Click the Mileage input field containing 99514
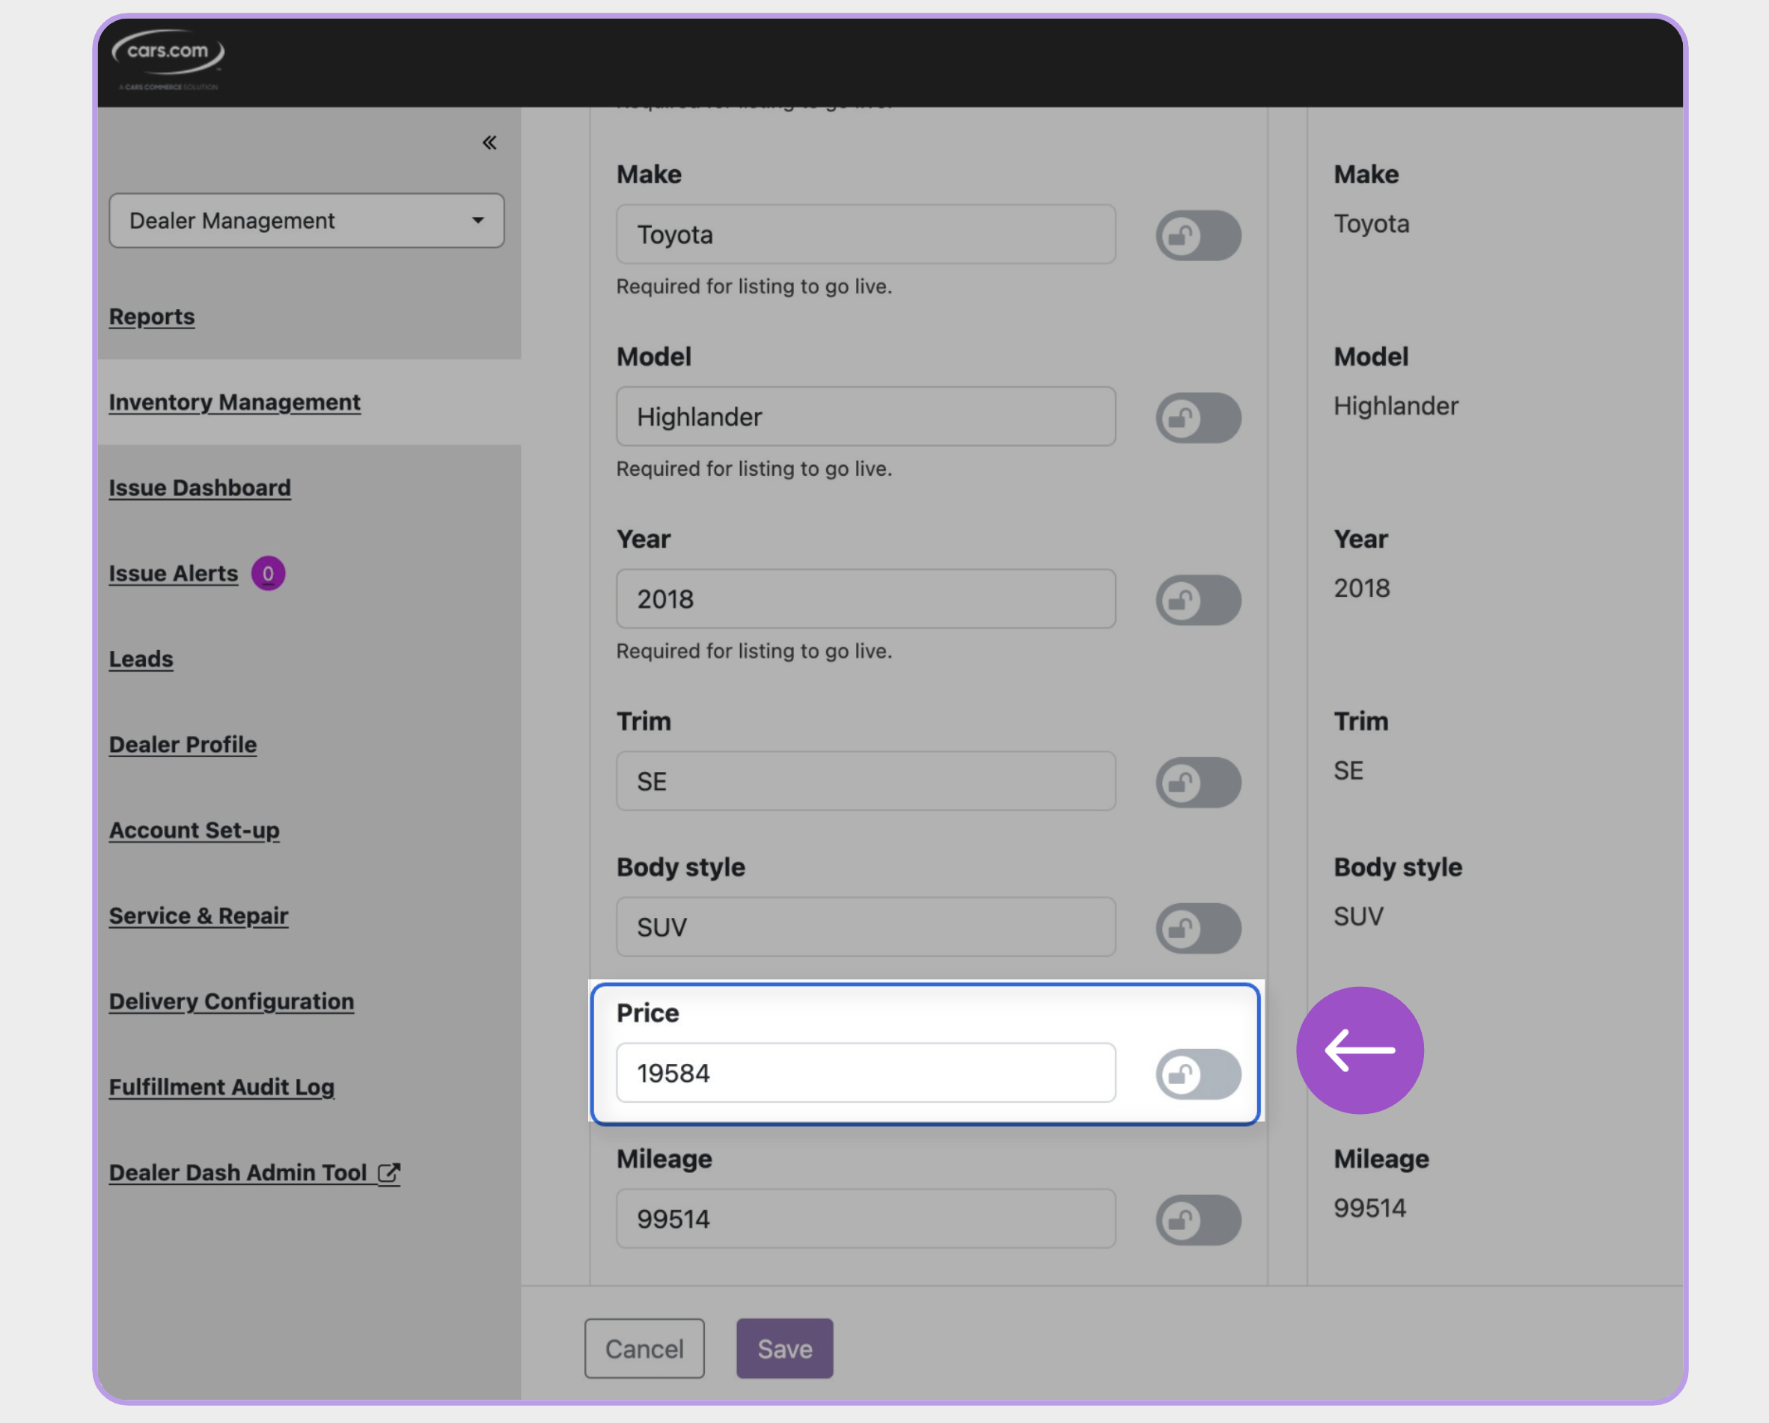 pos(866,1219)
